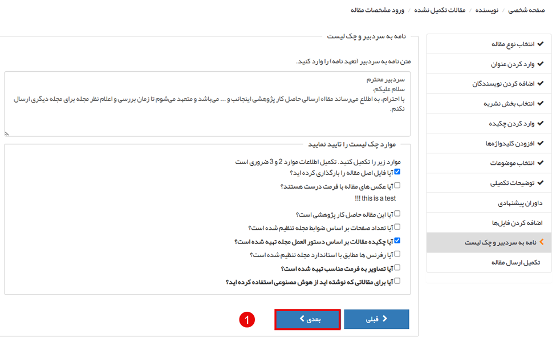Click the checkmark icon beside 'وارد کردن چکیده'
The image size is (556, 338).
point(540,123)
